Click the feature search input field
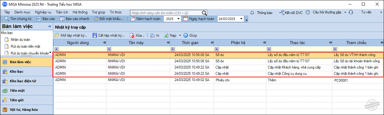Image resolution: width=384 pixels, height=115 pixels. (x=166, y=13)
